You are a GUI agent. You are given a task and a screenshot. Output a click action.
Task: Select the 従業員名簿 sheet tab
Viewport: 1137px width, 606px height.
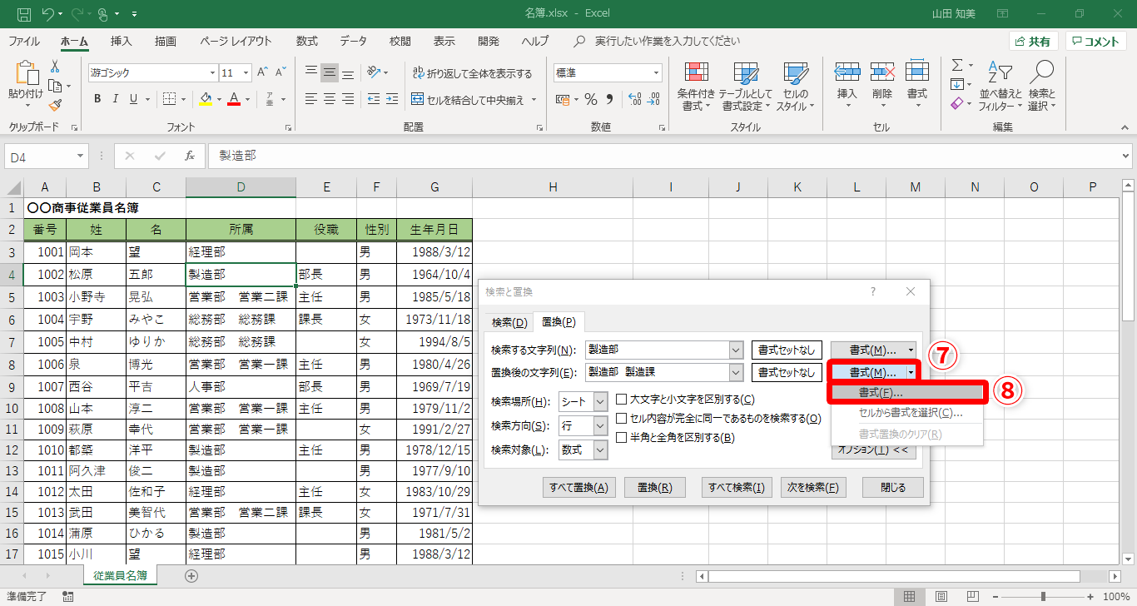[121, 575]
